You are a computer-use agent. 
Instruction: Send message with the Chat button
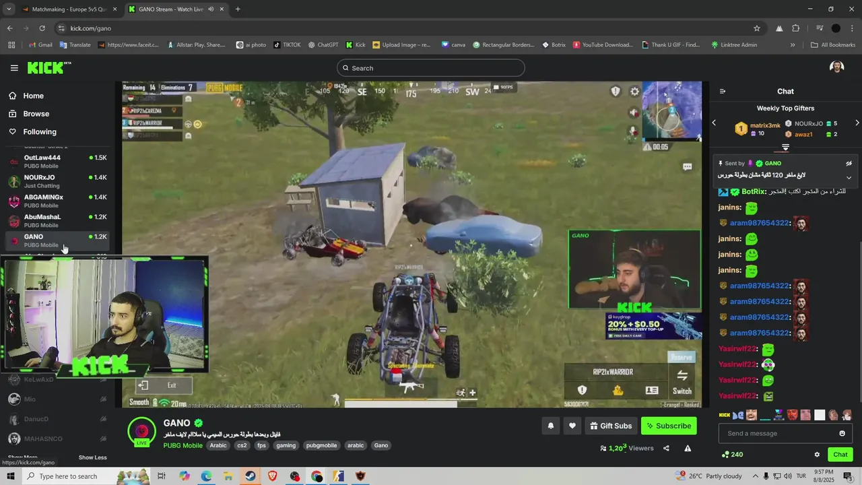coord(840,455)
